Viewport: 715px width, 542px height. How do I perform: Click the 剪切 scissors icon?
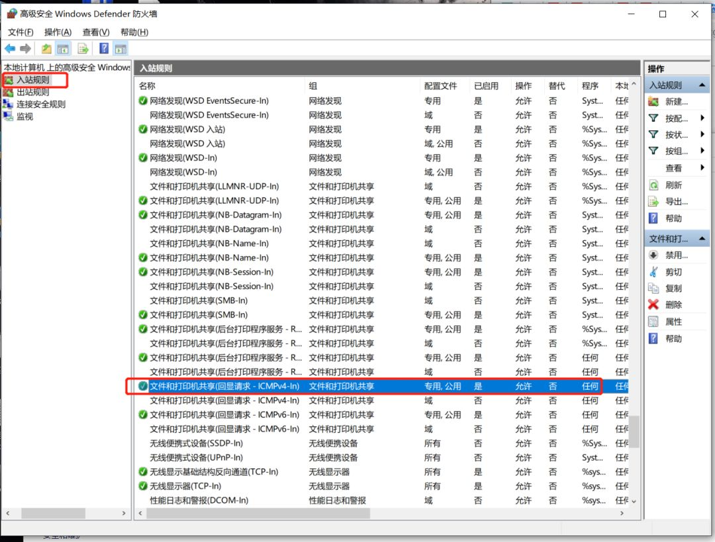point(653,272)
